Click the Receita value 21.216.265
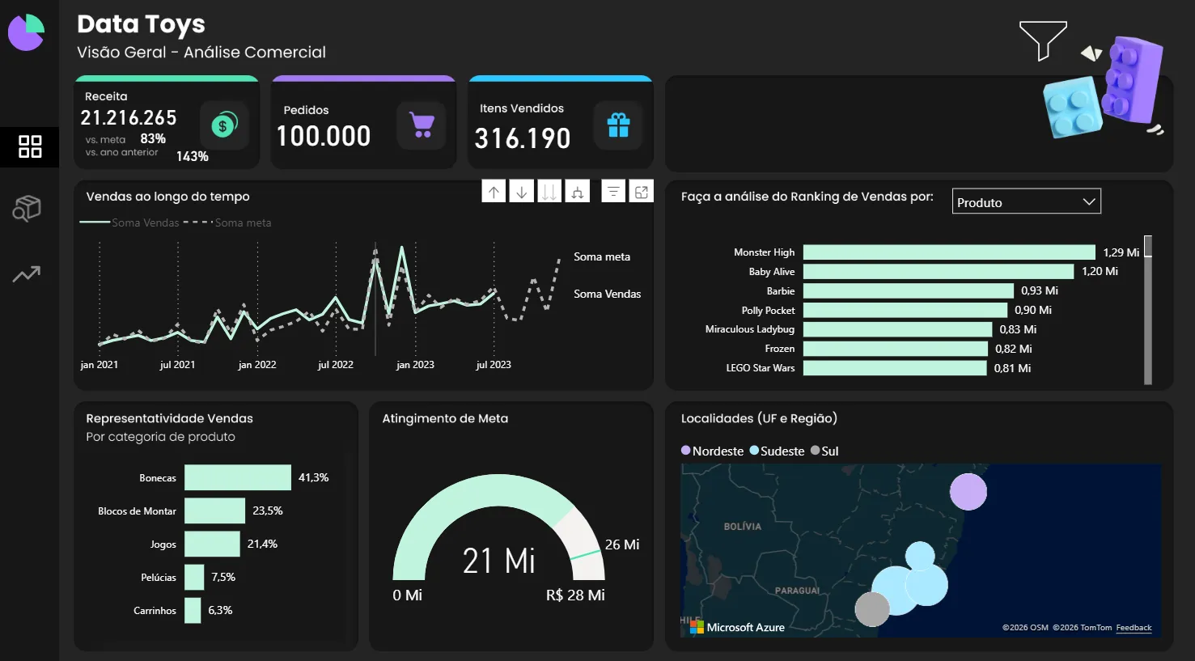The width and height of the screenshot is (1195, 661). pos(129,118)
